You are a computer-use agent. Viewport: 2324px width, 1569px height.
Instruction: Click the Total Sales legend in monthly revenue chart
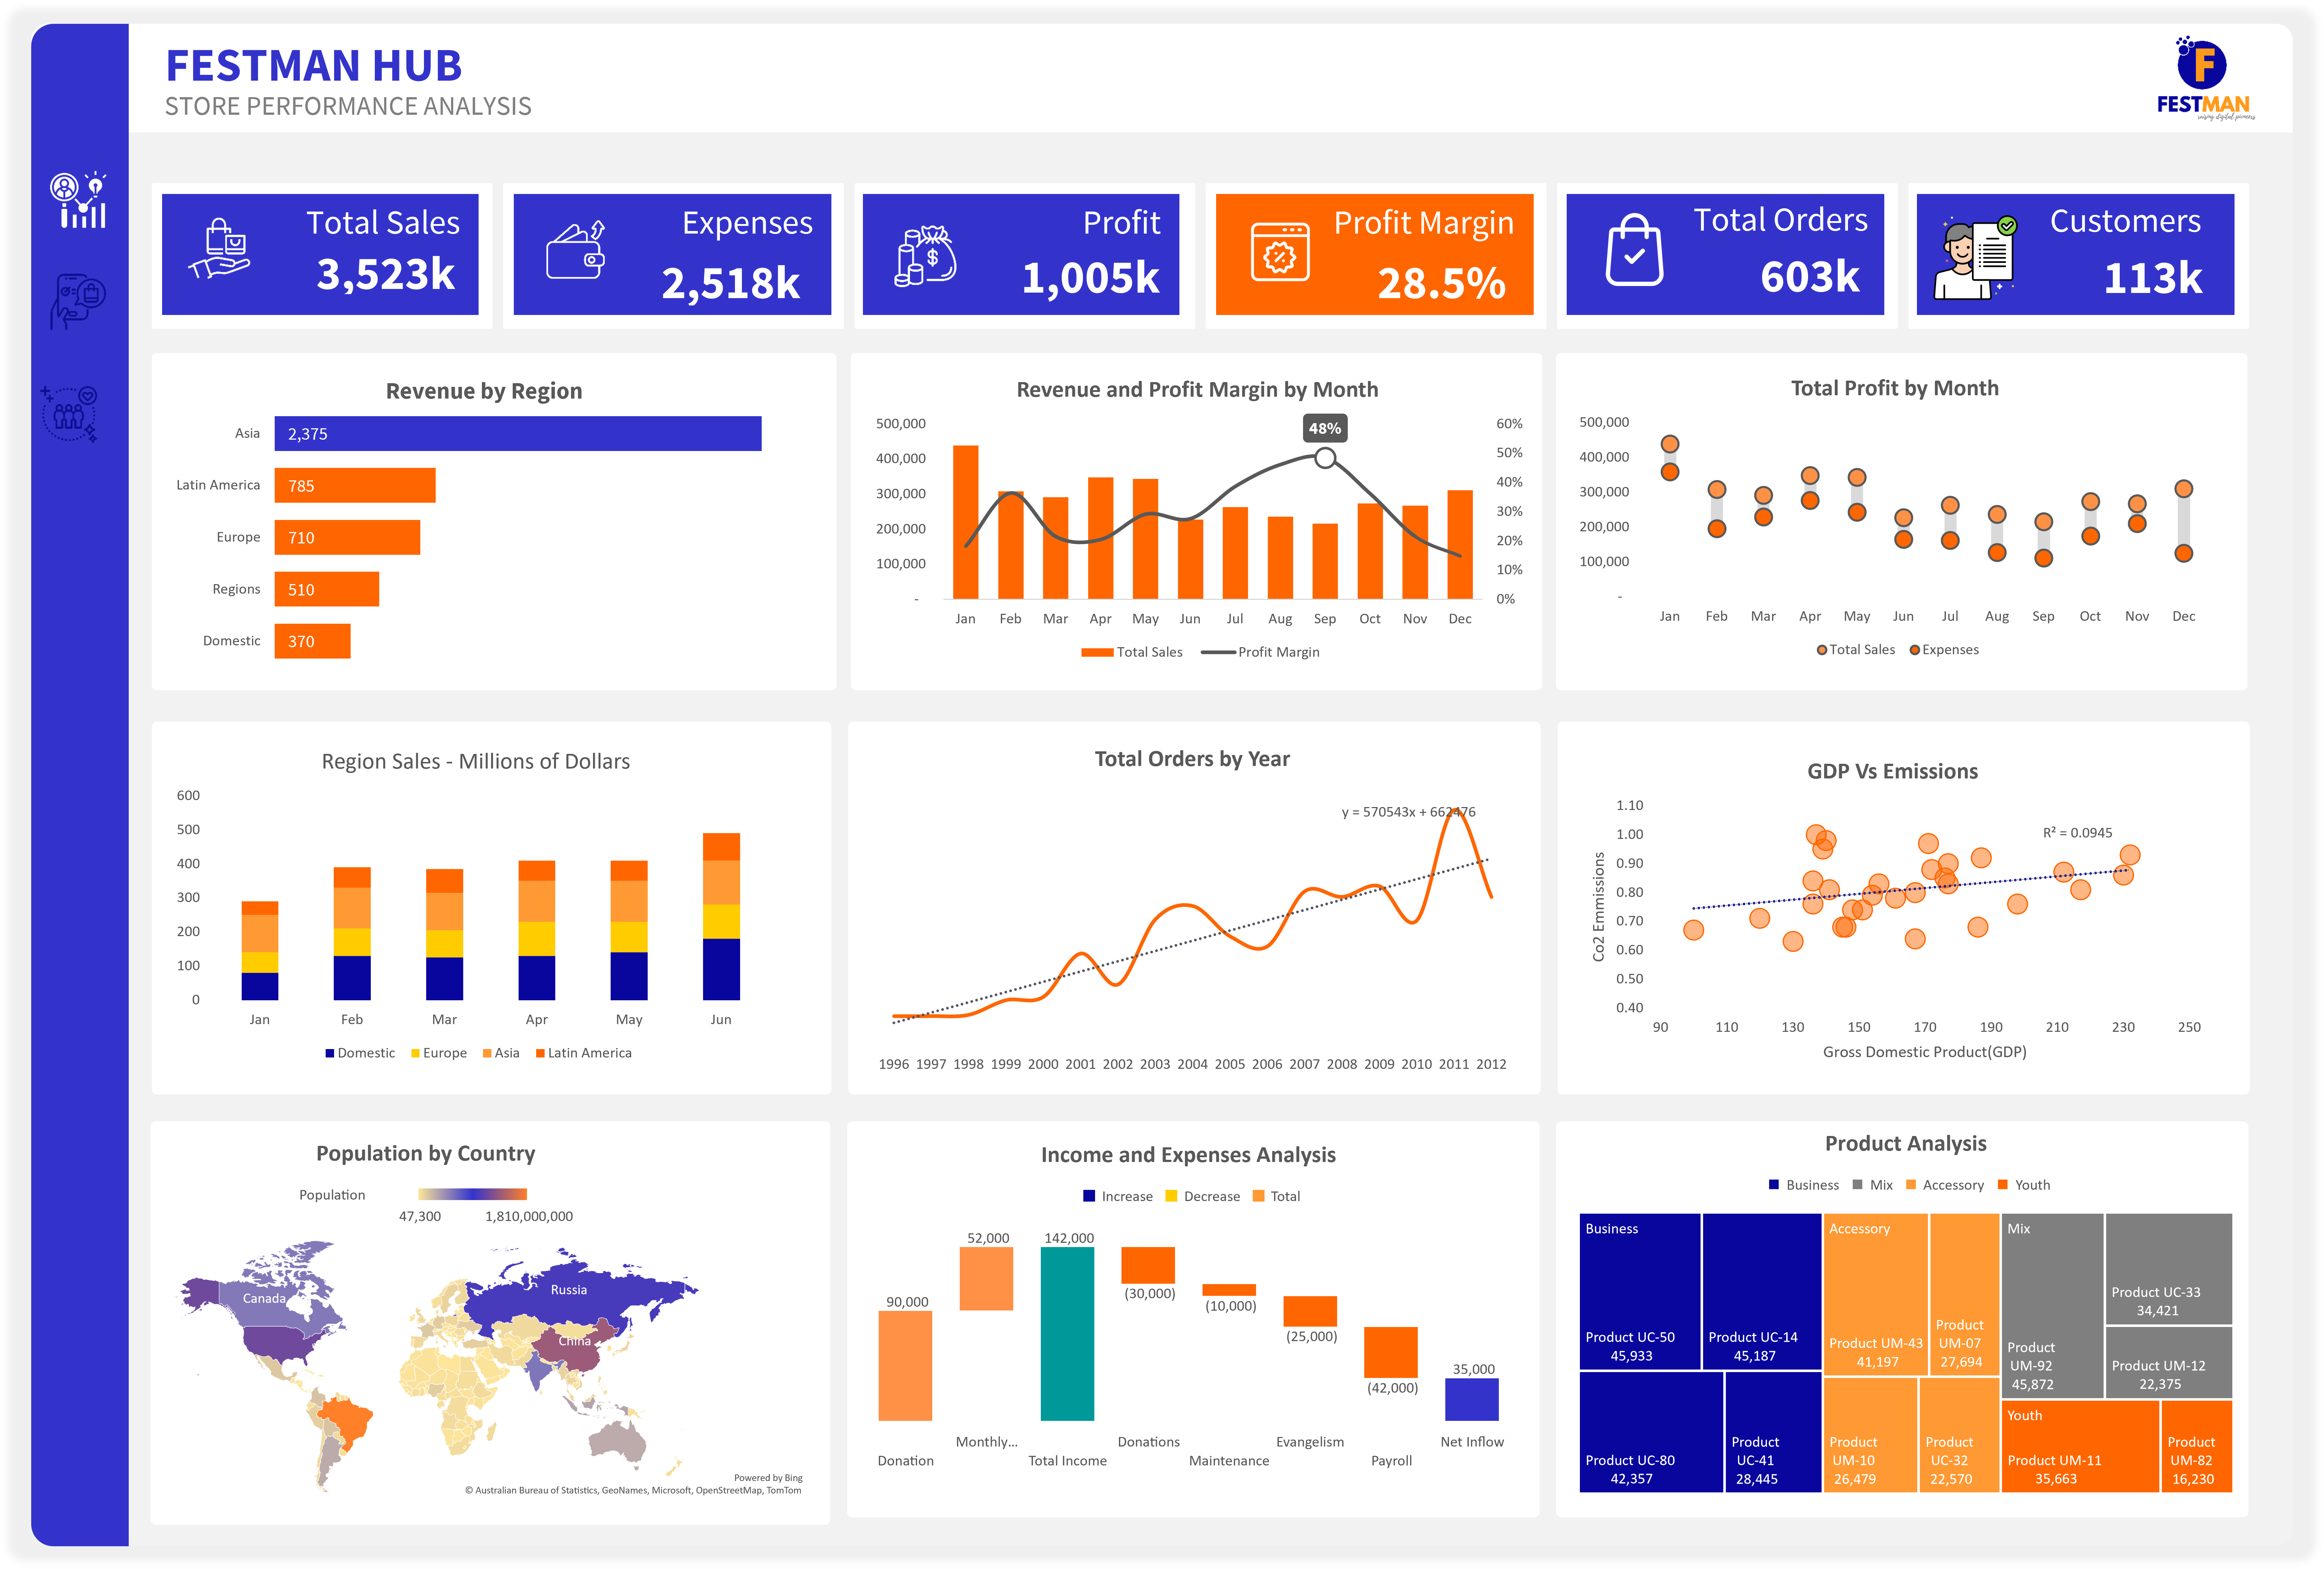1132,652
